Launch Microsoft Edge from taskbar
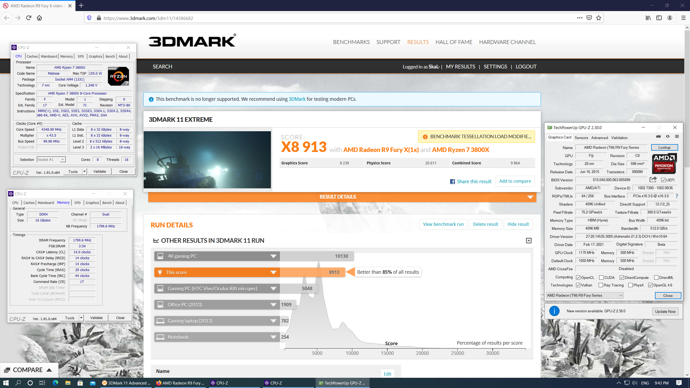This screenshot has height=388, width=690. point(56,383)
